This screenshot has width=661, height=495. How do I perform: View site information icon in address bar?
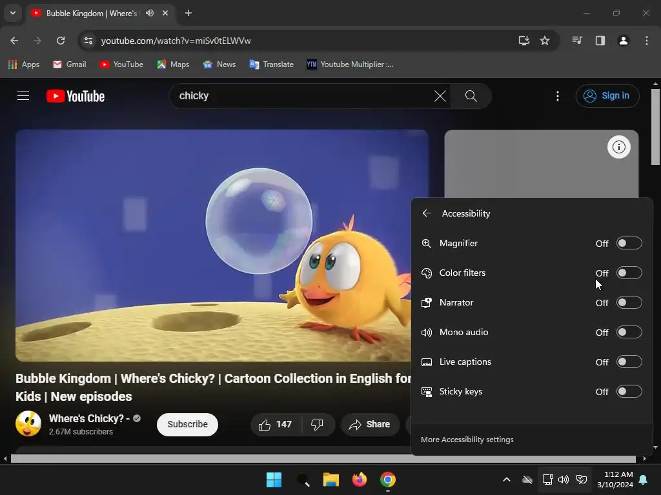(88, 41)
